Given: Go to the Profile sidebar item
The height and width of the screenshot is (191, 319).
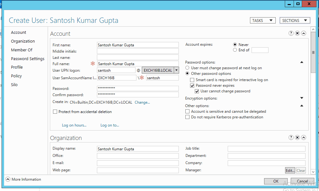Looking at the screenshot, I should (17, 67).
